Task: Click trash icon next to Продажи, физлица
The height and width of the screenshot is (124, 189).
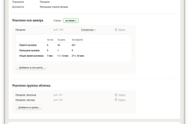Action: [x=116, y=95]
